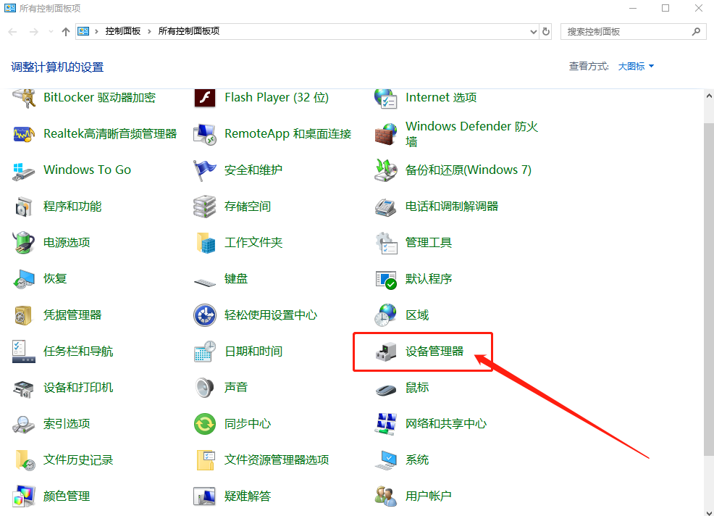Image resolution: width=714 pixels, height=516 pixels.
Task: Expand the address bar history dropdown
Action: pos(533,32)
